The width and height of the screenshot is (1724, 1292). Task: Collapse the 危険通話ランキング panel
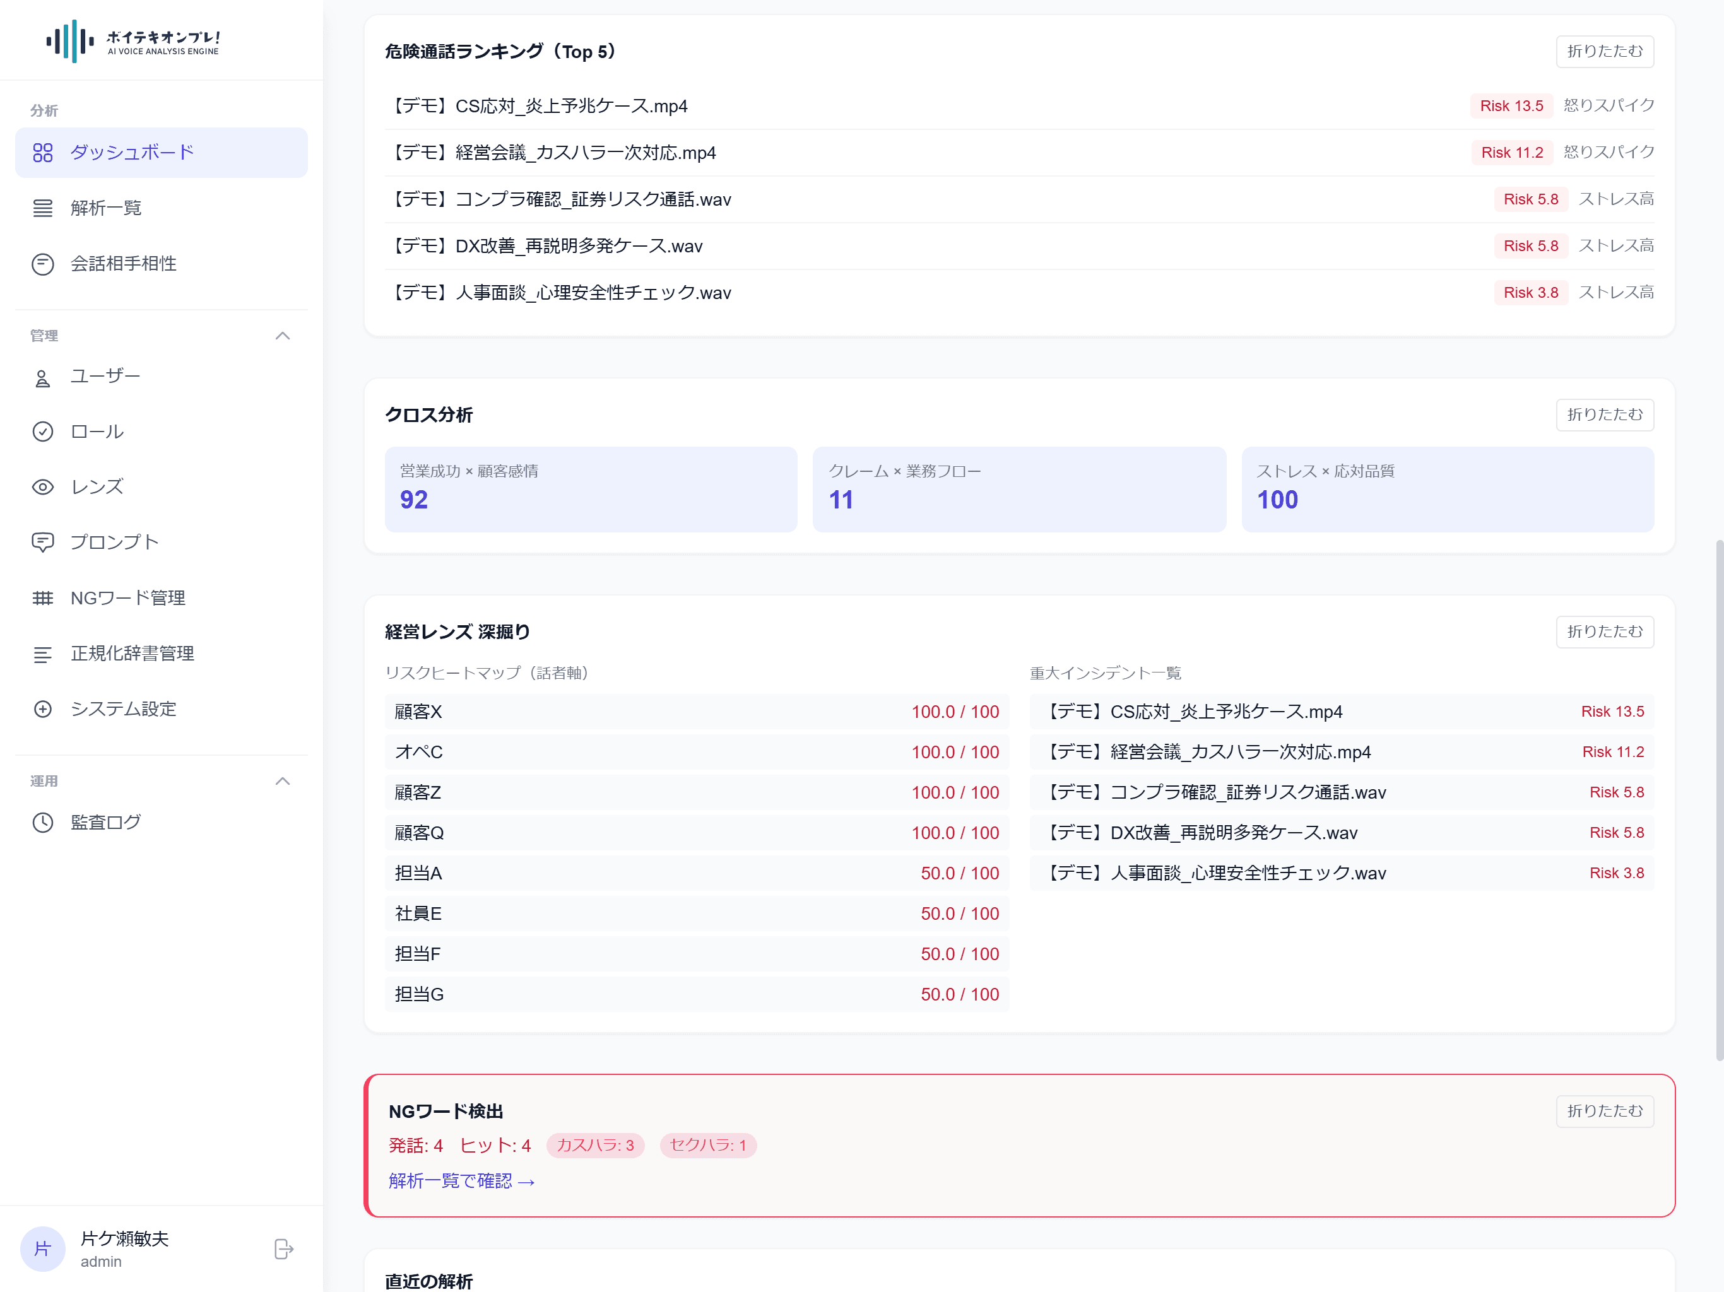tap(1605, 52)
